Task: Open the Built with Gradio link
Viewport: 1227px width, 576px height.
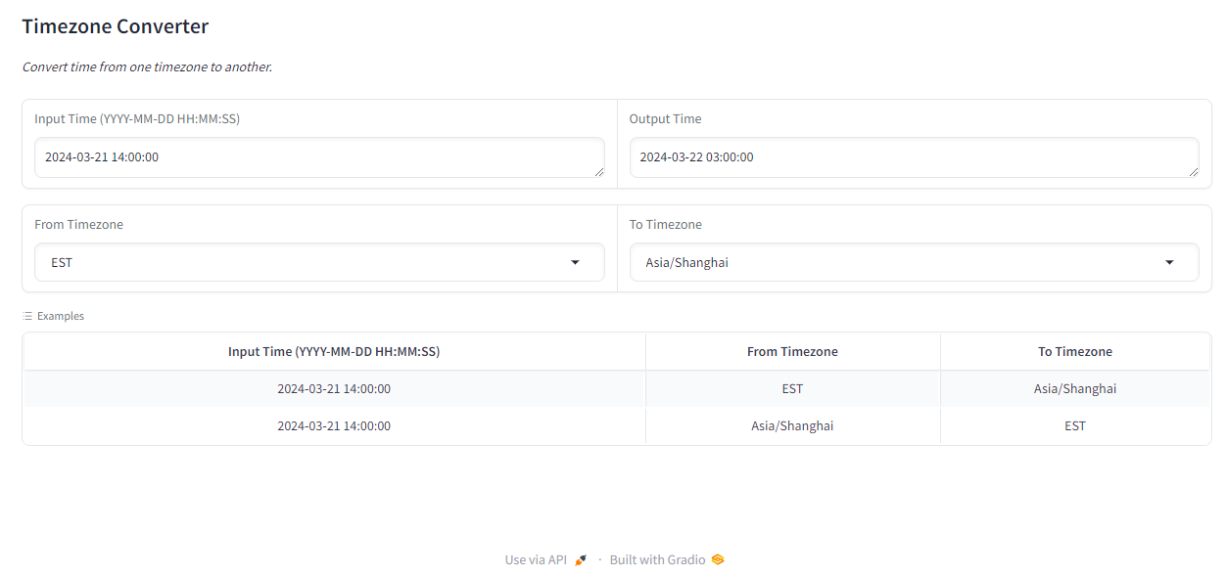Action: (657, 560)
